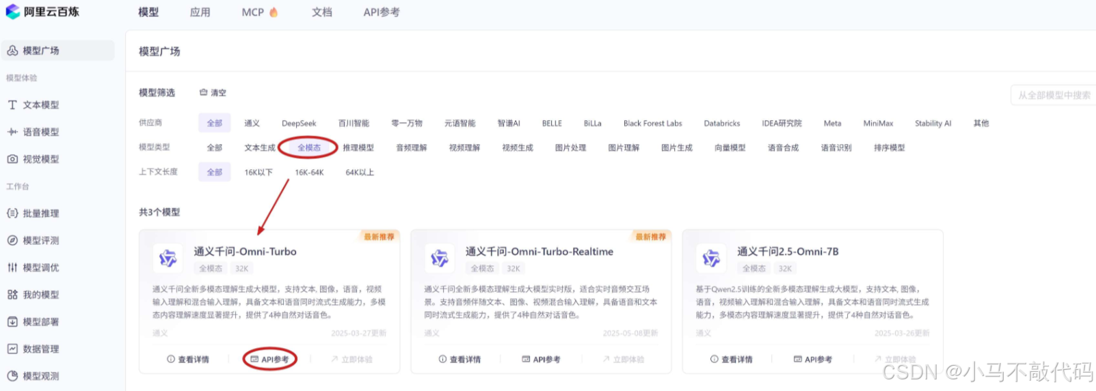Choose 16K-64K context length

(x=309, y=173)
